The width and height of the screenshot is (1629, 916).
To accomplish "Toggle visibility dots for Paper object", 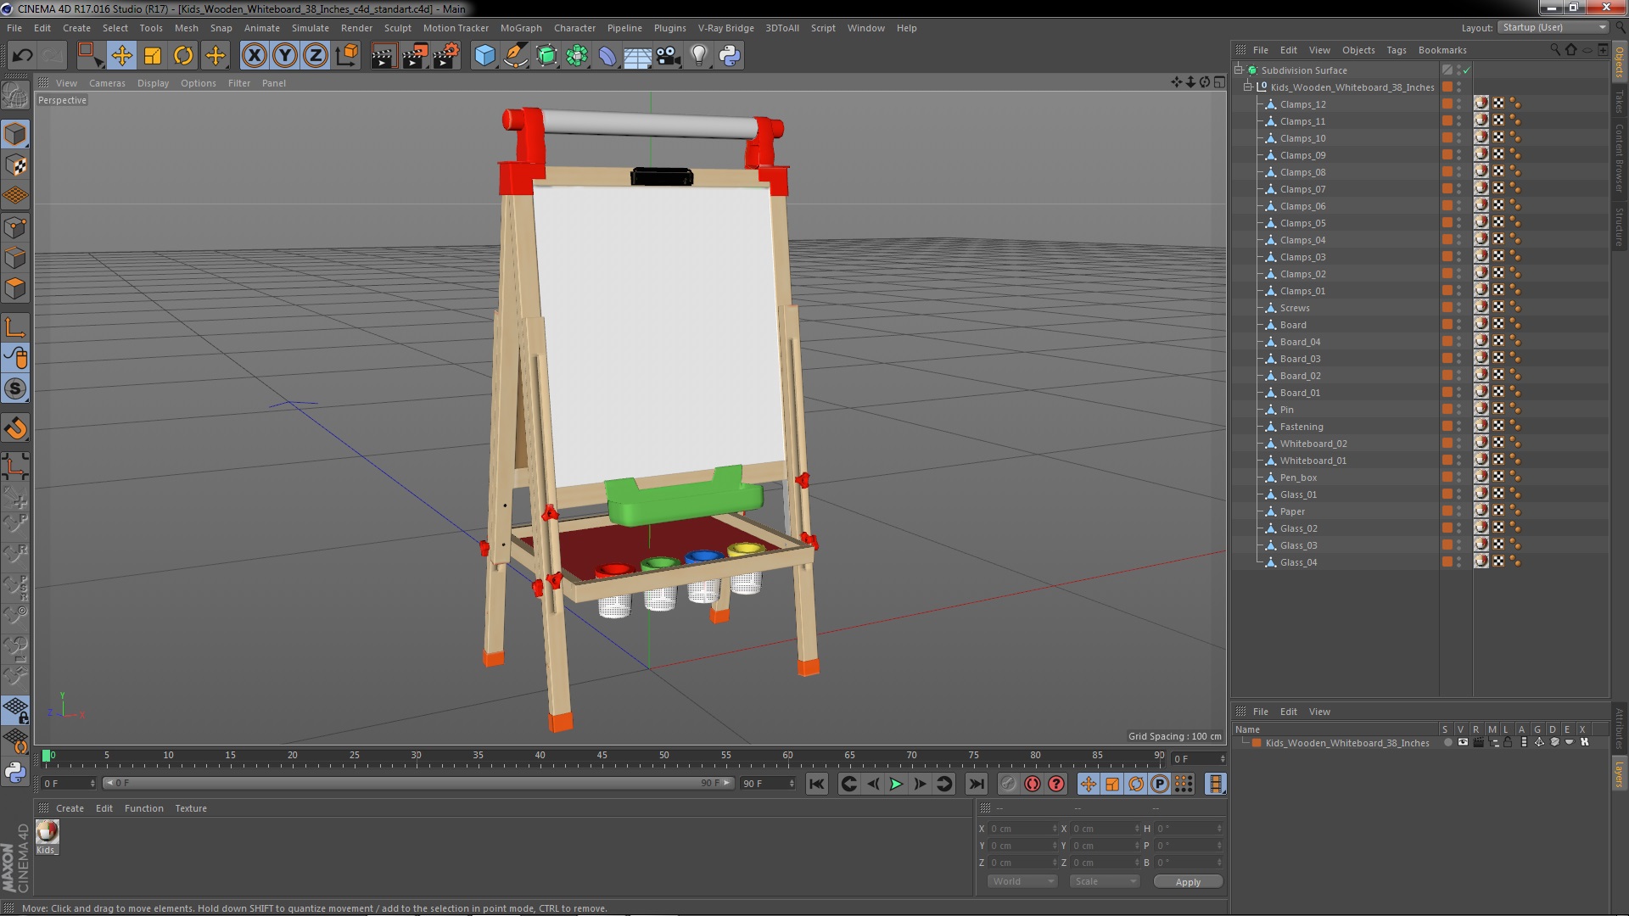I will pos(1459,511).
